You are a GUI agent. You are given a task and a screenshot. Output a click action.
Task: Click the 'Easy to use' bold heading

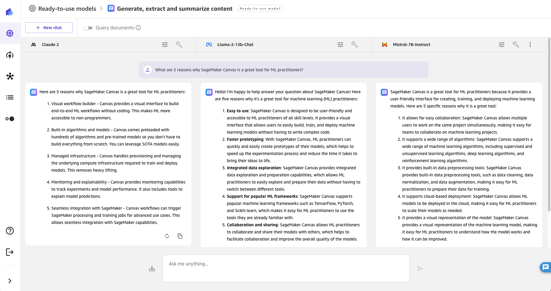[238, 111]
